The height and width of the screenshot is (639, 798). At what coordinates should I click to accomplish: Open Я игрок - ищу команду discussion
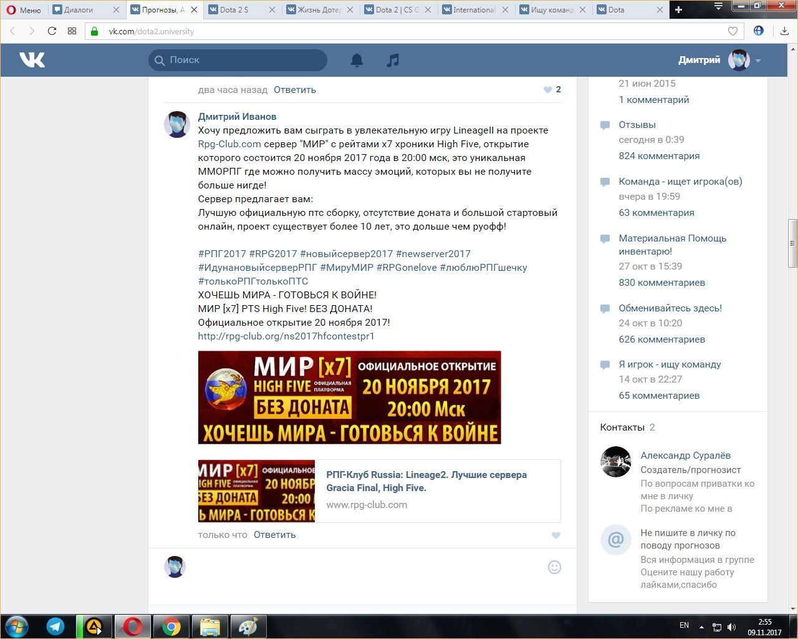pos(670,364)
